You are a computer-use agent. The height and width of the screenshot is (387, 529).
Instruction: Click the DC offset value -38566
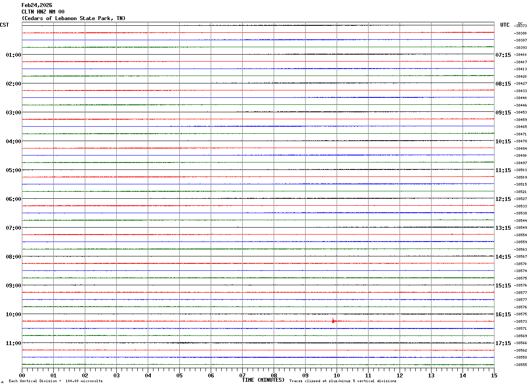[x=520, y=343]
